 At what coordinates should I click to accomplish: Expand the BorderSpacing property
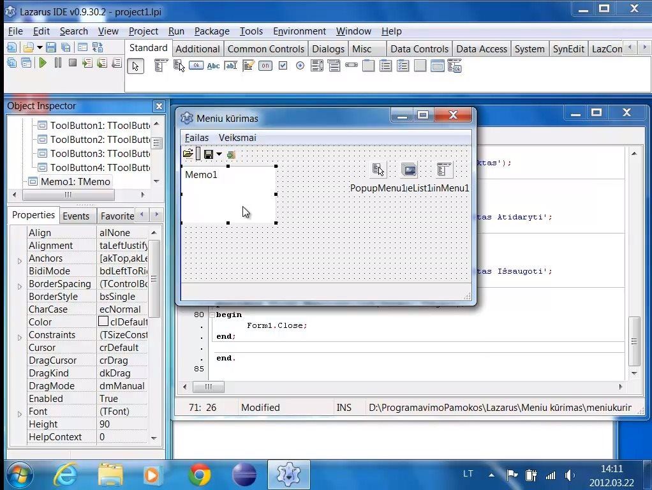tap(20, 286)
